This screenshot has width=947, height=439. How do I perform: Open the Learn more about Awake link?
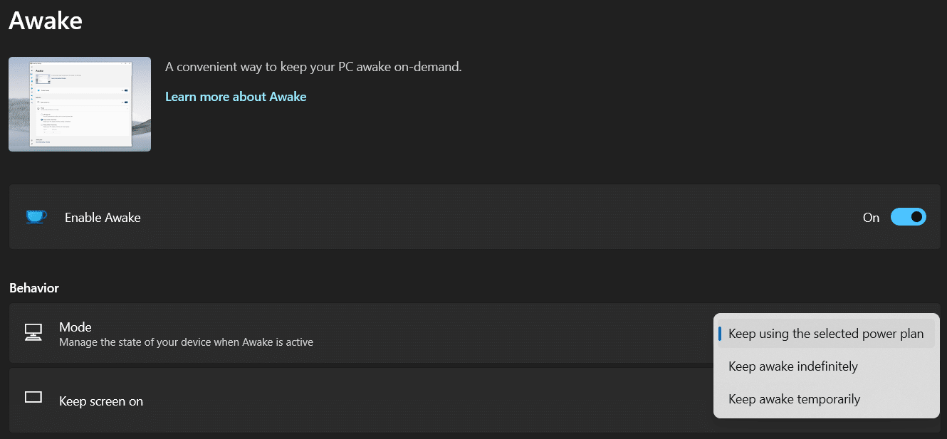click(x=236, y=96)
